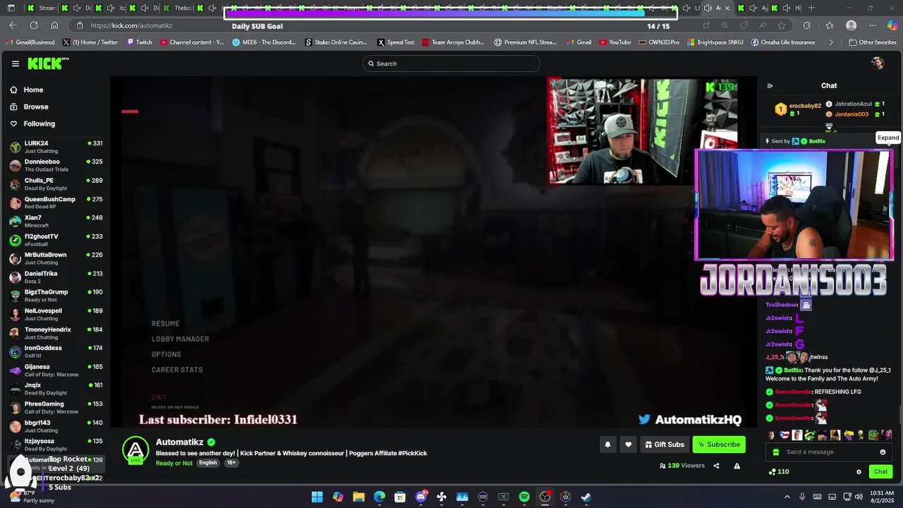Select RESUME in the game menu

pos(166,324)
